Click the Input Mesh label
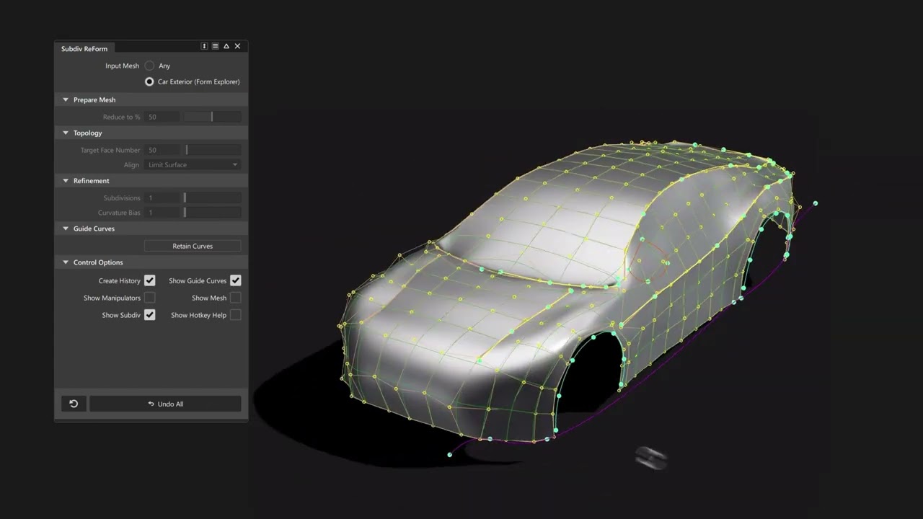This screenshot has width=923, height=519. pyautogui.click(x=122, y=66)
